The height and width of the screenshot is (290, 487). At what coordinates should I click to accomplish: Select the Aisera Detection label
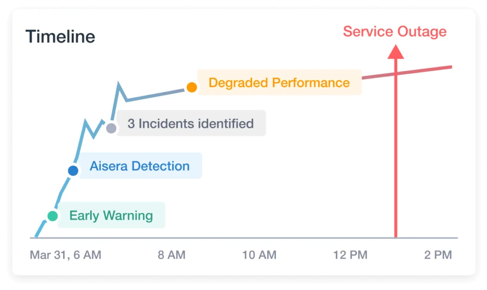(140, 166)
